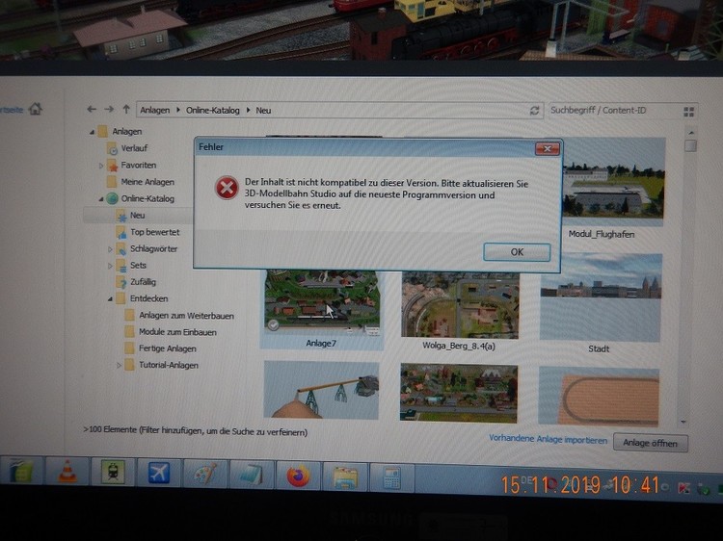Open the Paint palette taskbar icon
Screen dimensions: 723x541
205,474
